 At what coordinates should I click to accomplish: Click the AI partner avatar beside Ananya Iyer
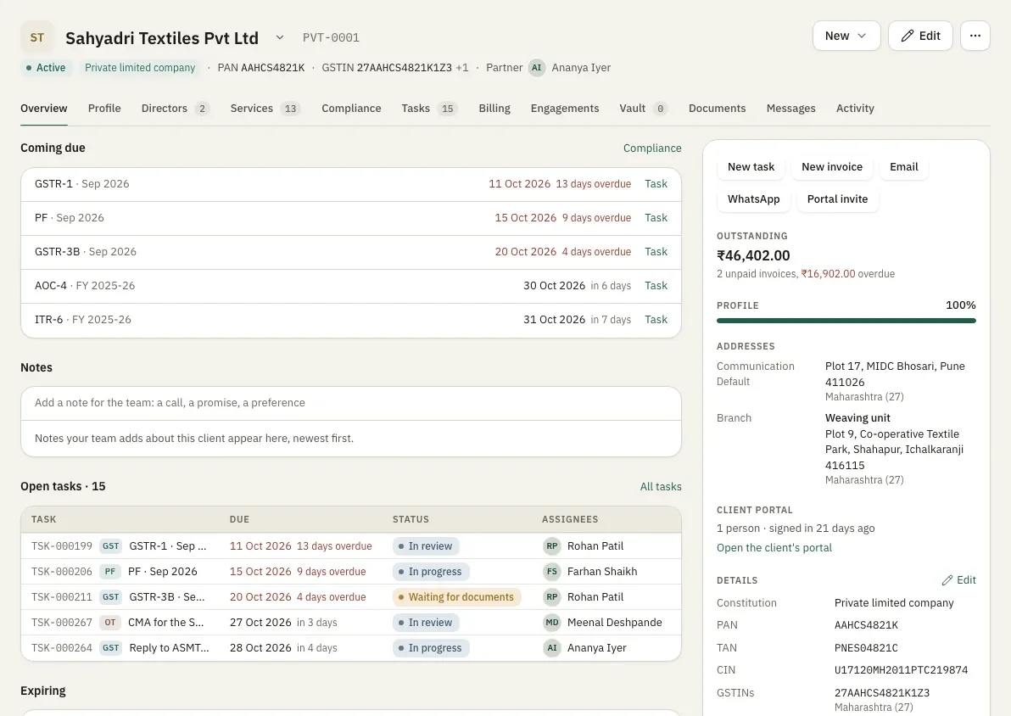(536, 68)
